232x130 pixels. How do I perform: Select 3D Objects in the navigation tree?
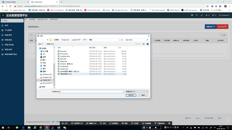coord(44,51)
